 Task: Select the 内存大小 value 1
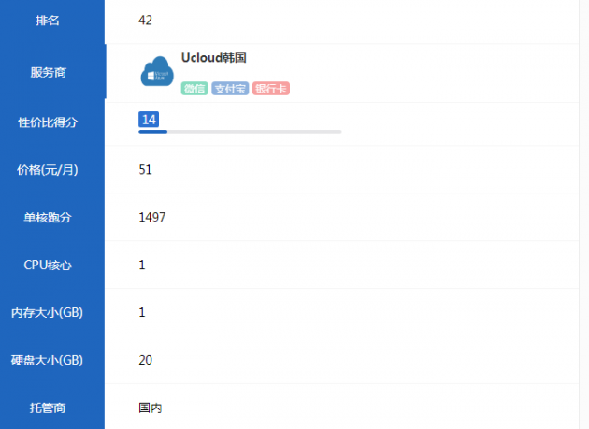[142, 312]
